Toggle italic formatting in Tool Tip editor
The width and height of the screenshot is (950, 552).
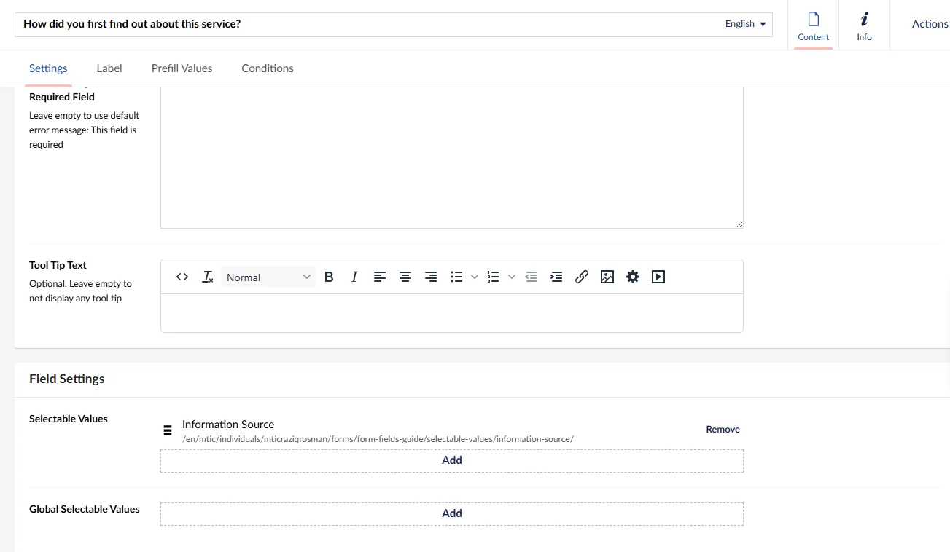click(x=354, y=277)
